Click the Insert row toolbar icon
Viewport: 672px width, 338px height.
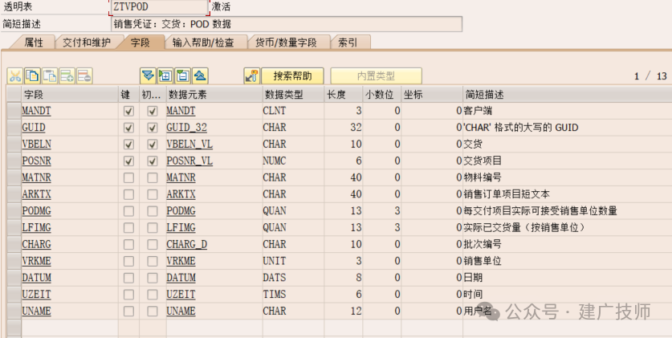click(x=67, y=76)
